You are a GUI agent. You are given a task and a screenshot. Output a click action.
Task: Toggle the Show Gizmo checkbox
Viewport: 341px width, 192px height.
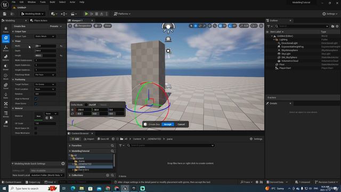pyautogui.click(x=36, y=103)
